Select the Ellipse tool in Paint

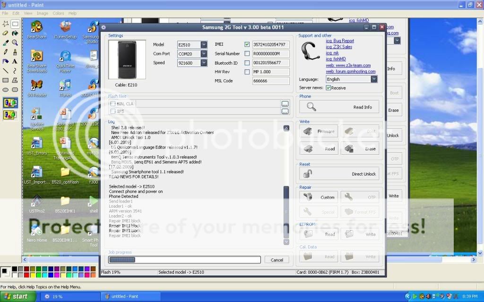click(6, 90)
